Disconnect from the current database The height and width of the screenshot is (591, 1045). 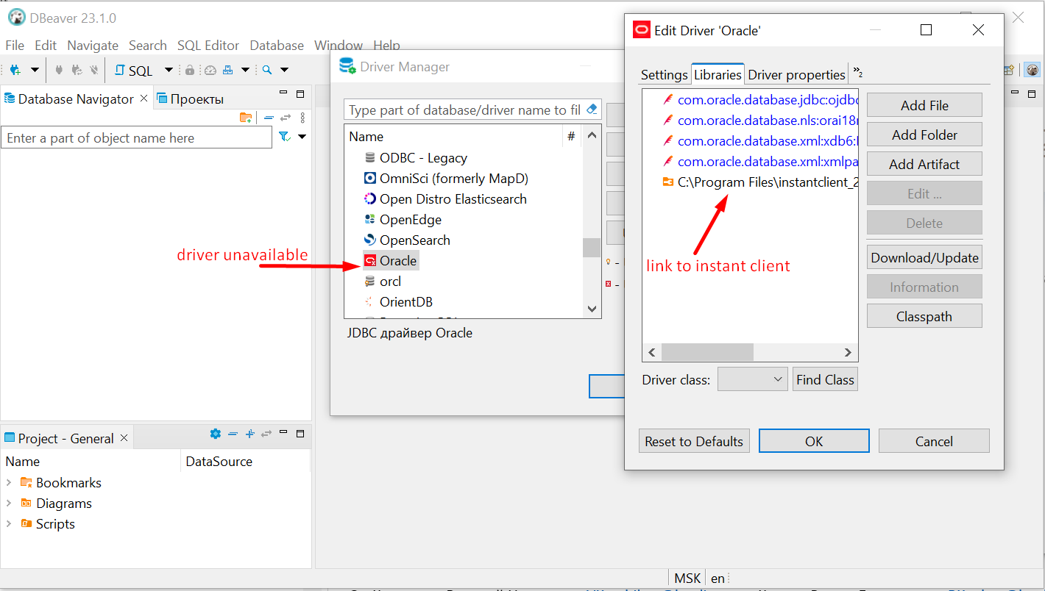click(93, 70)
